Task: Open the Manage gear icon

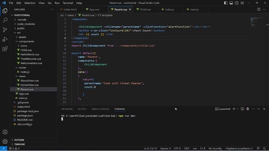Action: [x=5, y=141]
